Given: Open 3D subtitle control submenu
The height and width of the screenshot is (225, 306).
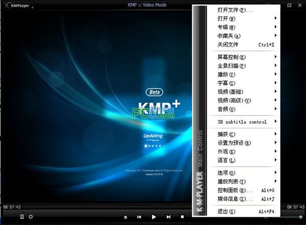Looking at the screenshot, I should (244, 122).
